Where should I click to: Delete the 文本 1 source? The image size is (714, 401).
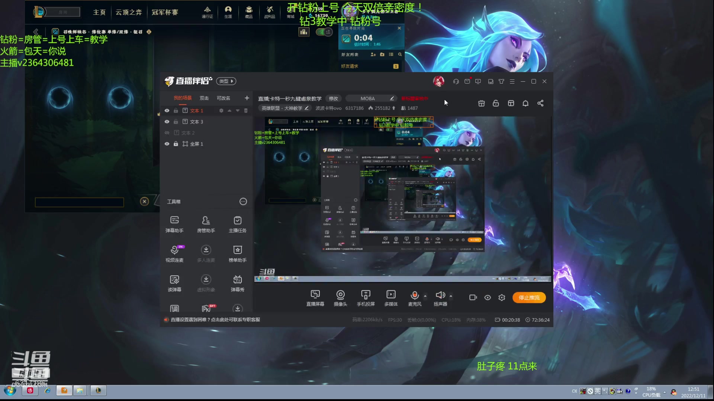pos(246,111)
